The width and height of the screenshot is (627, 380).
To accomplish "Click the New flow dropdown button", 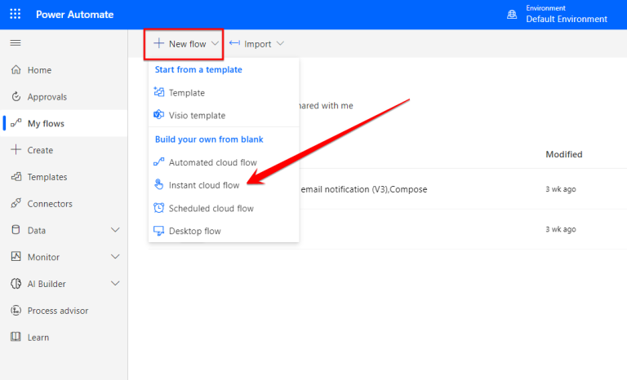I will [x=186, y=44].
